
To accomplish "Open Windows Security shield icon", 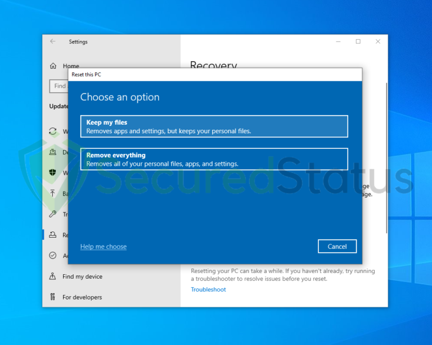I will click(52, 172).
